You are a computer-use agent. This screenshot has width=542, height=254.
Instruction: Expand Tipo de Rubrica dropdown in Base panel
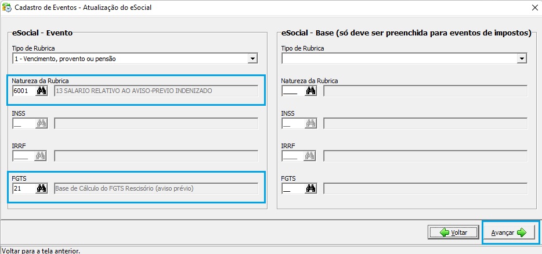tap(522, 59)
